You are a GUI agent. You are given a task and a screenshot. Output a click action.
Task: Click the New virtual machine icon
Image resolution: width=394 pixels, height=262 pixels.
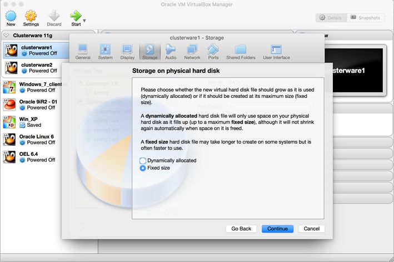pyautogui.click(x=11, y=16)
